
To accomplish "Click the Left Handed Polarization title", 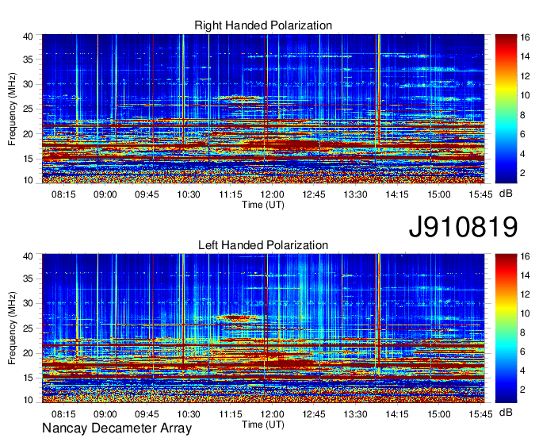I will (263, 245).
